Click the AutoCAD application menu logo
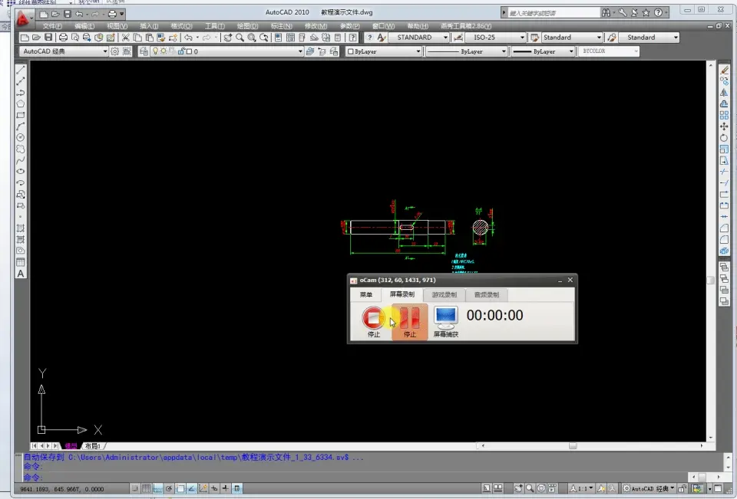Image resolution: width=737 pixels, height=499 pixels. (x=22, y=18)
